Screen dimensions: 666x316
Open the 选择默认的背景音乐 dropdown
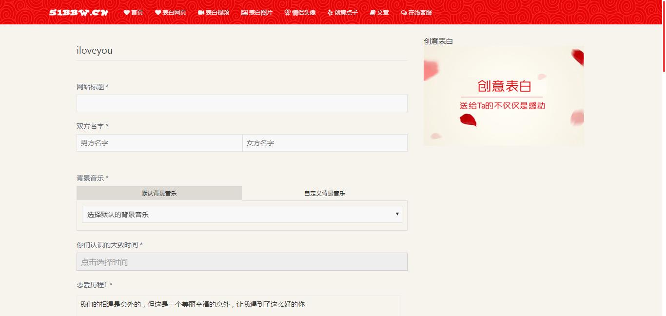click(242, 214)
